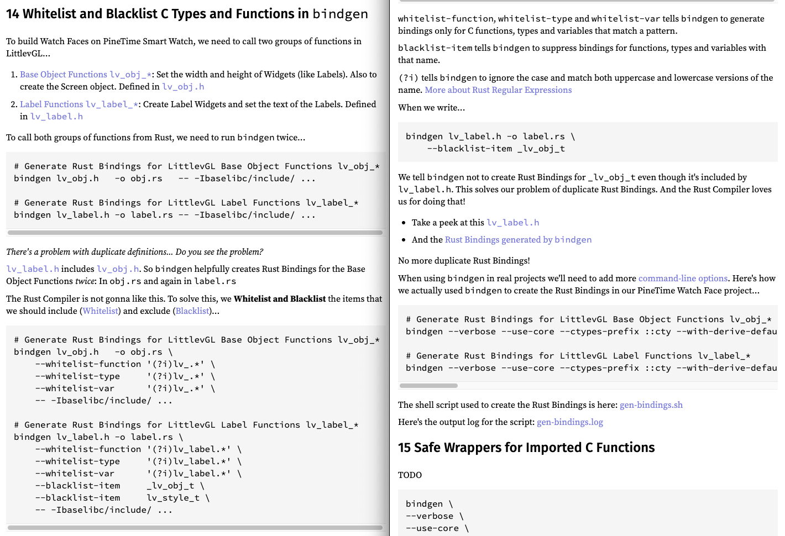785x536 pixels.
Task: Open lv_label.h link before the word 'includes'
Action: [x=33, y=269]
